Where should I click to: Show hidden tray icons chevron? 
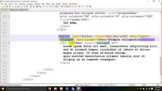[137, 89]
